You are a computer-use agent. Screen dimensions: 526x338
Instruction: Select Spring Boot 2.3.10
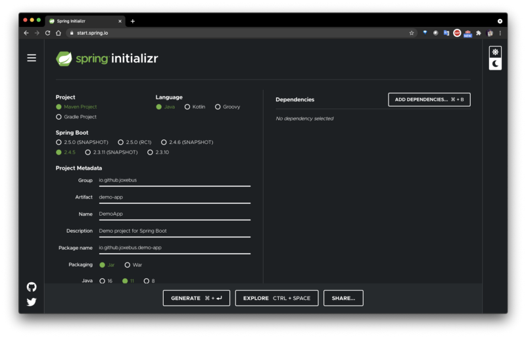coord(158,153)
